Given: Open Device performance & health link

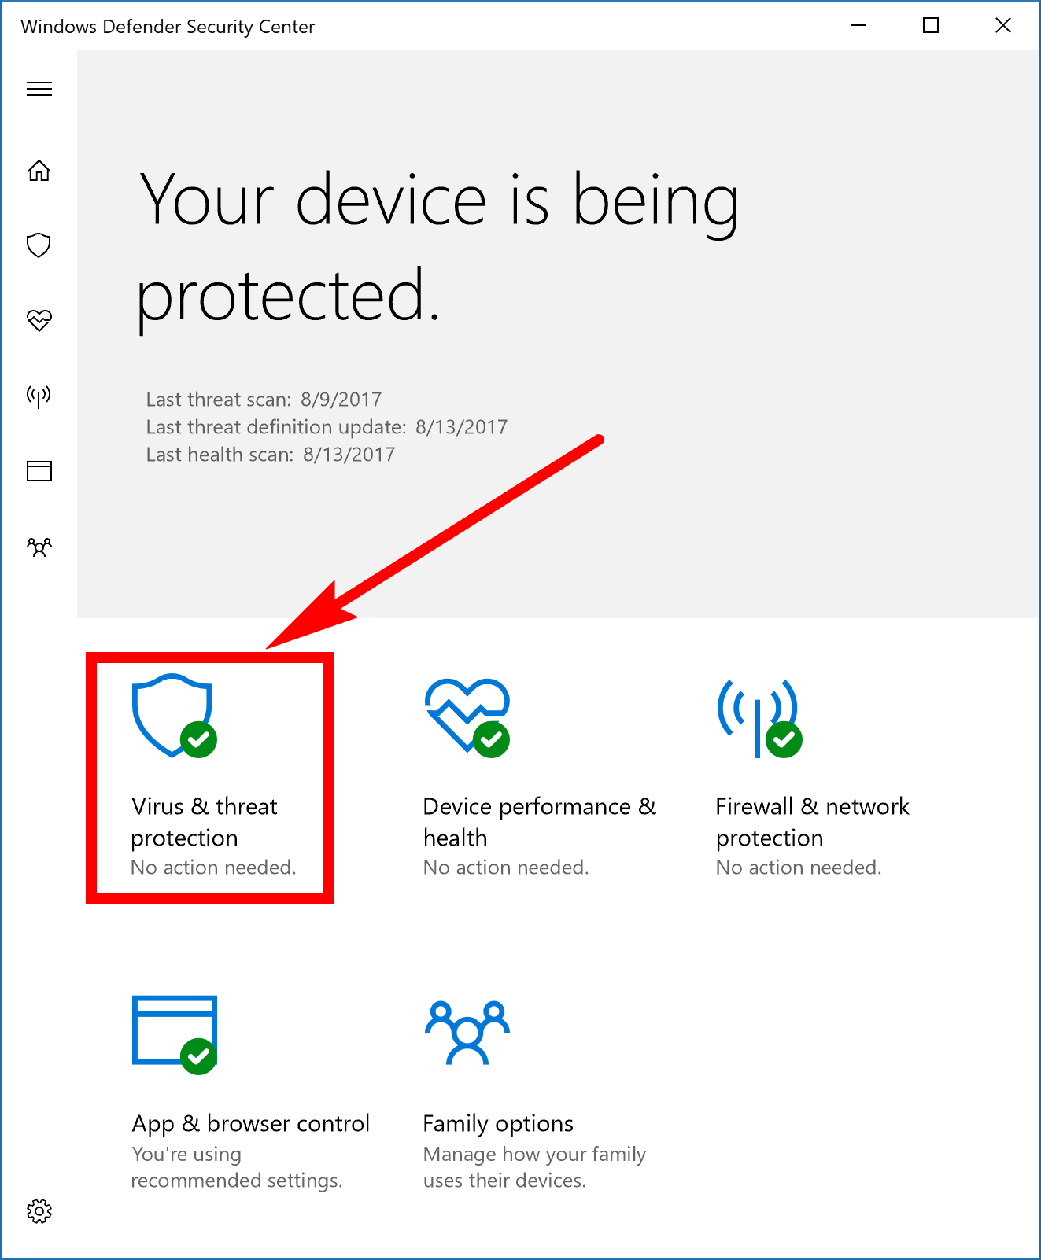Looking at the screenshot, I should point(540,822).
